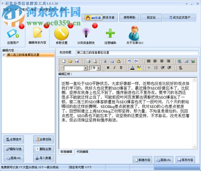Switch to 代码编辑 tab
This screenshot has height=171, width=201.
pyautogui.click(x=82, y=152)
